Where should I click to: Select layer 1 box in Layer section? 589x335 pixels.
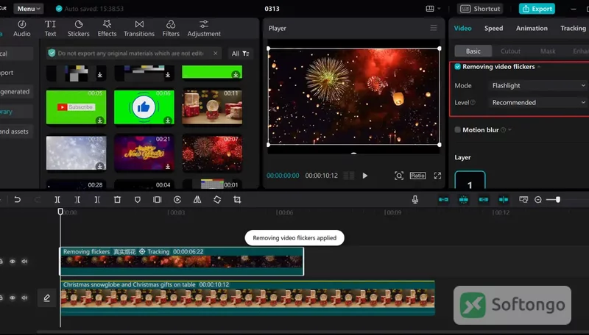click(x=470, y=180)
